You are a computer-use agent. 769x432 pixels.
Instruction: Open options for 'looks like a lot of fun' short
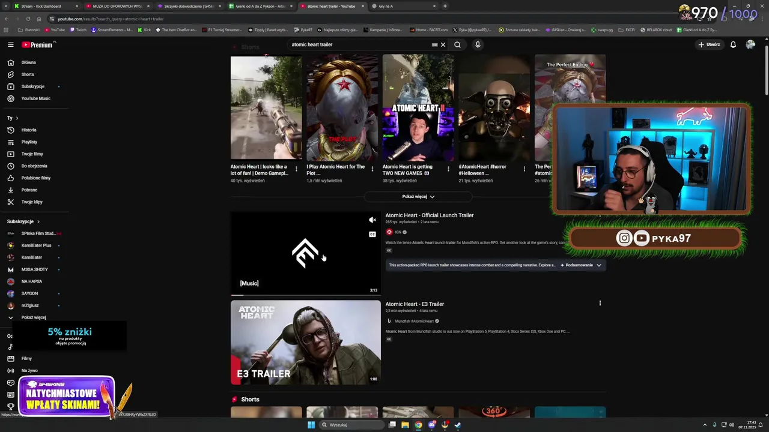tap(296, 169)
